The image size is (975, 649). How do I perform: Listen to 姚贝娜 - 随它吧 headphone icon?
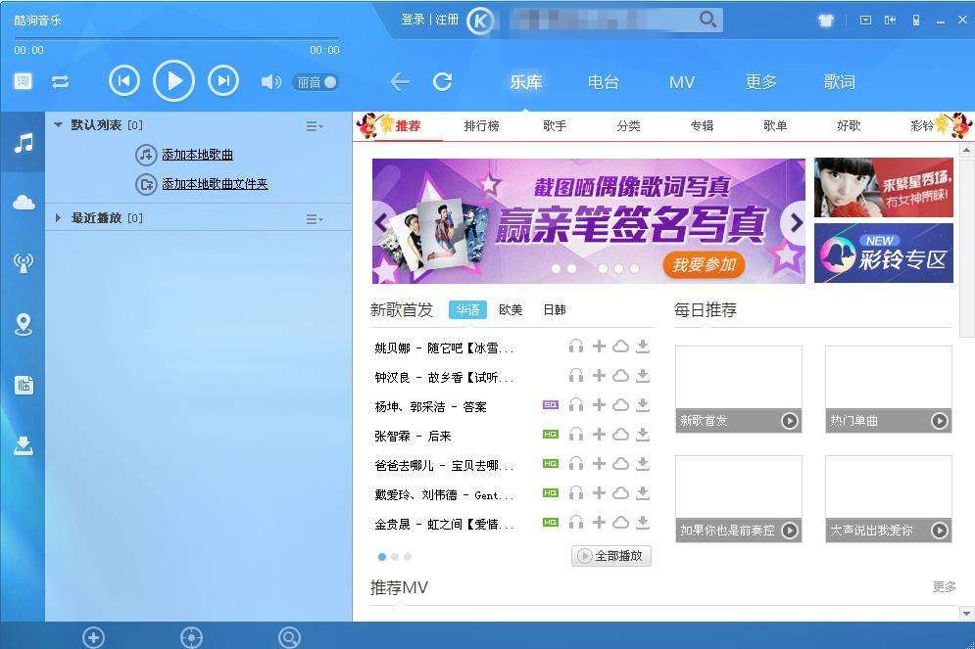tap(576, 347)
